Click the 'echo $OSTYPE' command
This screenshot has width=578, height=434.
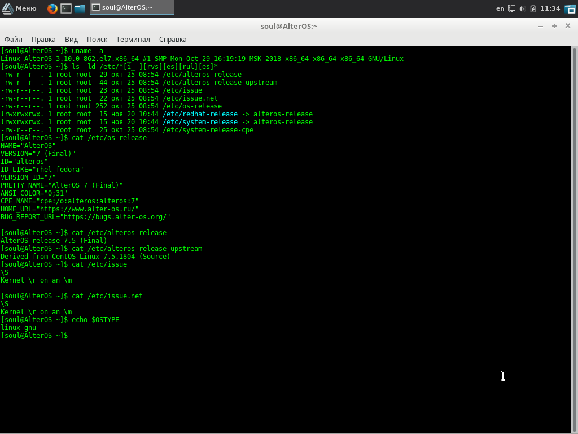tap(95, 320)
